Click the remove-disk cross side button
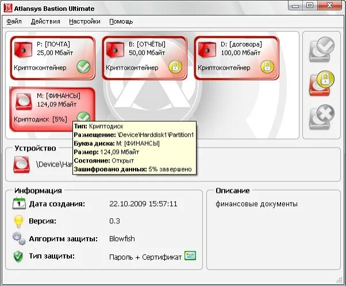Screen dimensions: 346x286 322,117
